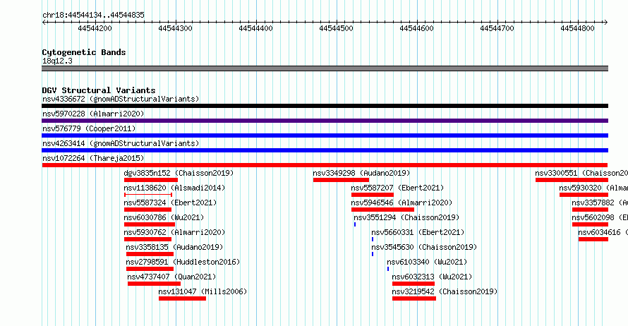Click ruler position 44544200
Image resolution: width=628 pixels, height=326 pixels.
(x=95, y=28)
